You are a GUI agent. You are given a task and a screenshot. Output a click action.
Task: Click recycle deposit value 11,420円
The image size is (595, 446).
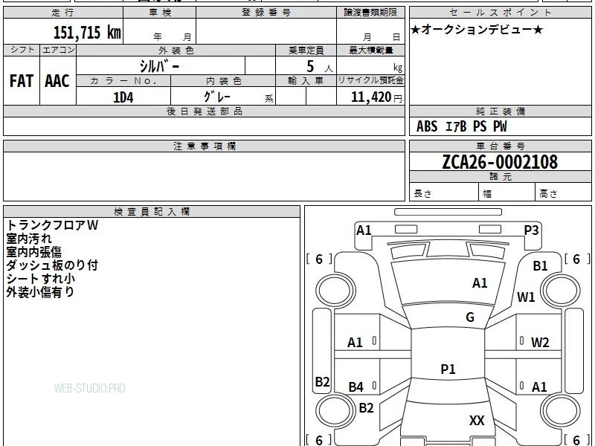click(x=376, y=97)
